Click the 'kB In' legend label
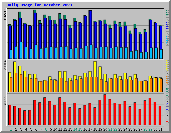 point(167,105)
